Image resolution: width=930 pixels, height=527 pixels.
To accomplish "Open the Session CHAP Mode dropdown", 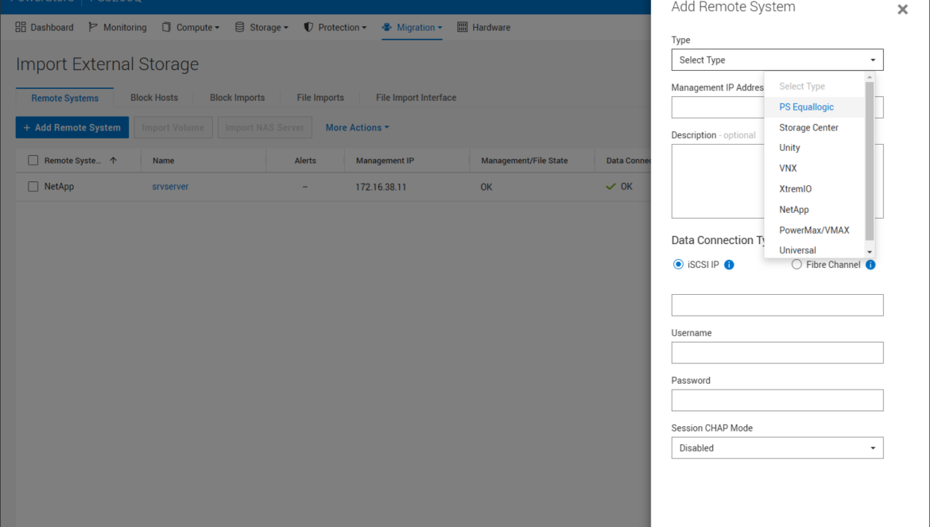I will pos(777,448).
